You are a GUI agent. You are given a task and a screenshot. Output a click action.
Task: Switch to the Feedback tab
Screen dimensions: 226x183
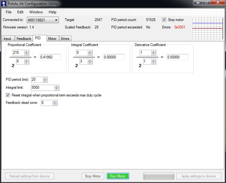24,39
